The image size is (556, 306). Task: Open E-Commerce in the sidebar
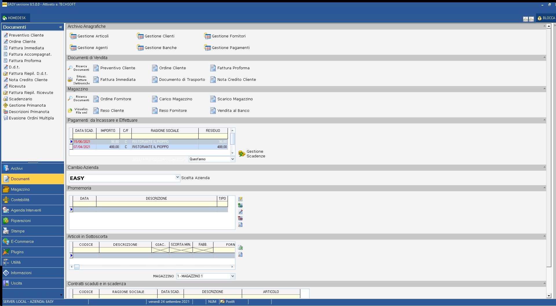[33, 241]
